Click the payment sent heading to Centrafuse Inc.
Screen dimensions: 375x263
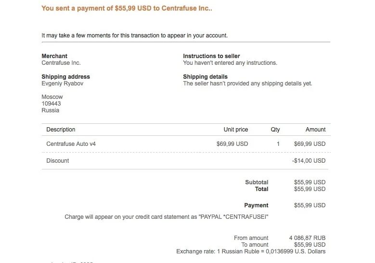pyautogui.click(x=127, y=8)
